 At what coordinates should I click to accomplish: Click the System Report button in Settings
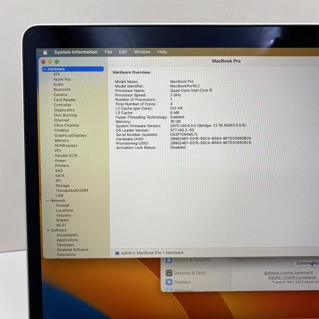tap(306, 263)
